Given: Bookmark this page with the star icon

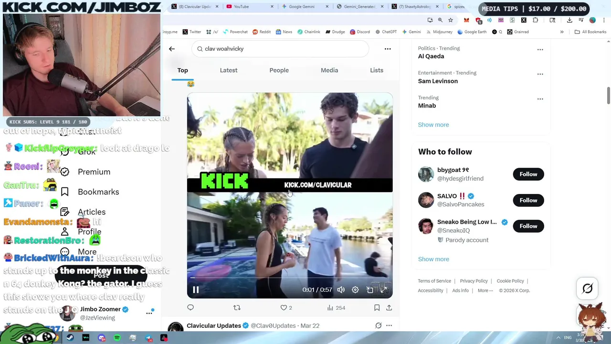Looking at the screenshot, I should [450, 20].
